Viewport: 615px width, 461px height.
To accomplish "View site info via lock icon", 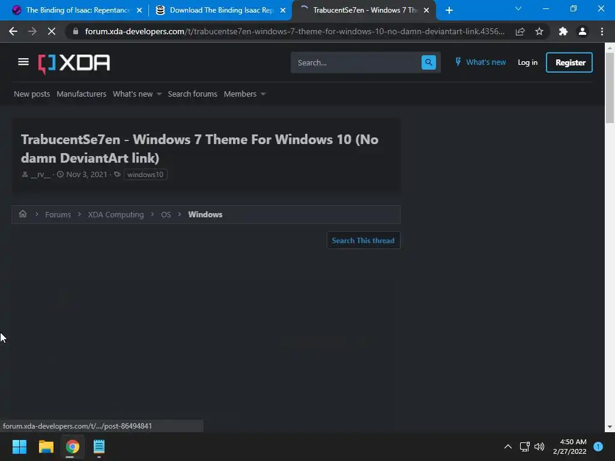I will (76, 31).
